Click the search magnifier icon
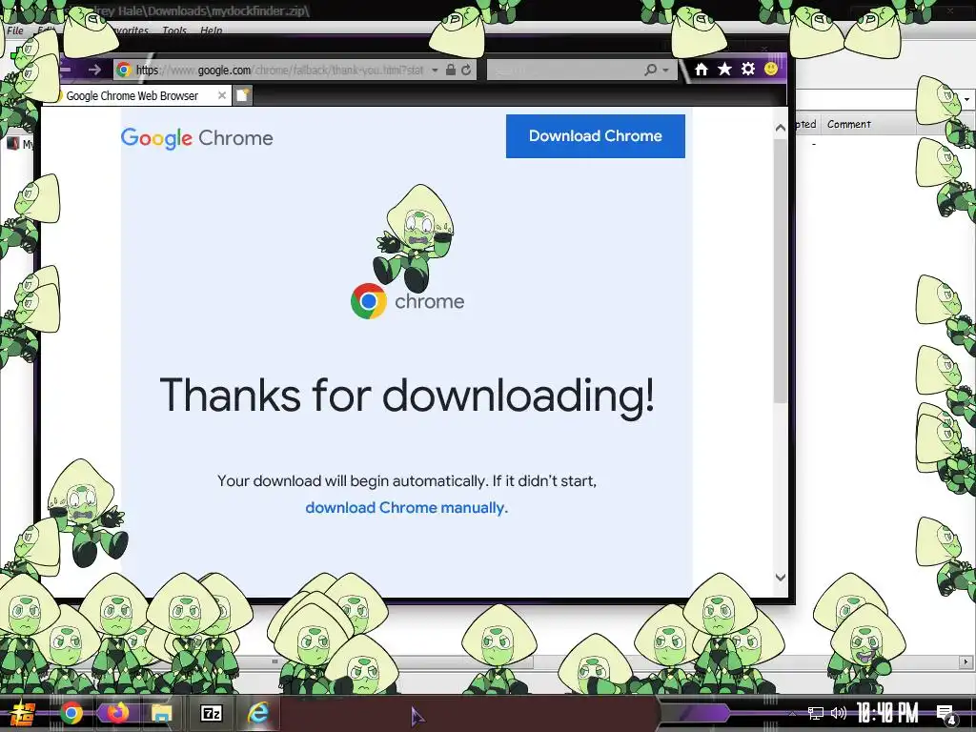976x732 pixels. point(651,70)
